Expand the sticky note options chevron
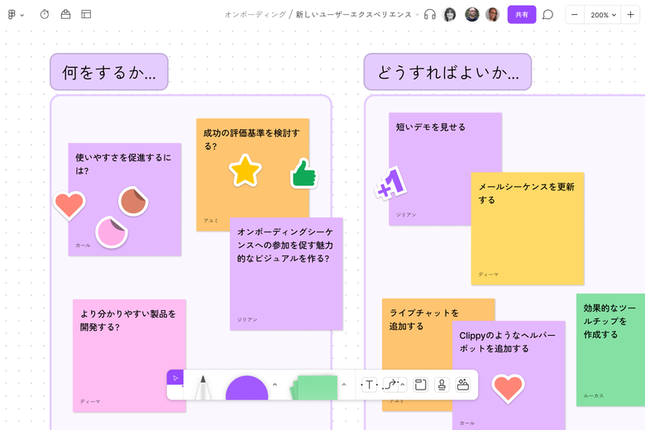This screenshot has width=645, height=430. click(x=344, y=385)
